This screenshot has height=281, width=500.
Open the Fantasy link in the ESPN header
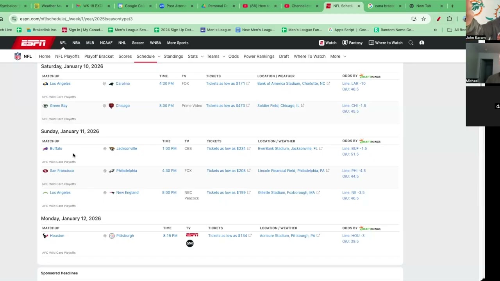[x=352, y=43]
